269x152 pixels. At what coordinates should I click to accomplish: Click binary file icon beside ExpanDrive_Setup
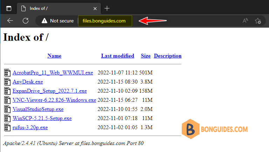pyautogui.click(x=7, y=91)
